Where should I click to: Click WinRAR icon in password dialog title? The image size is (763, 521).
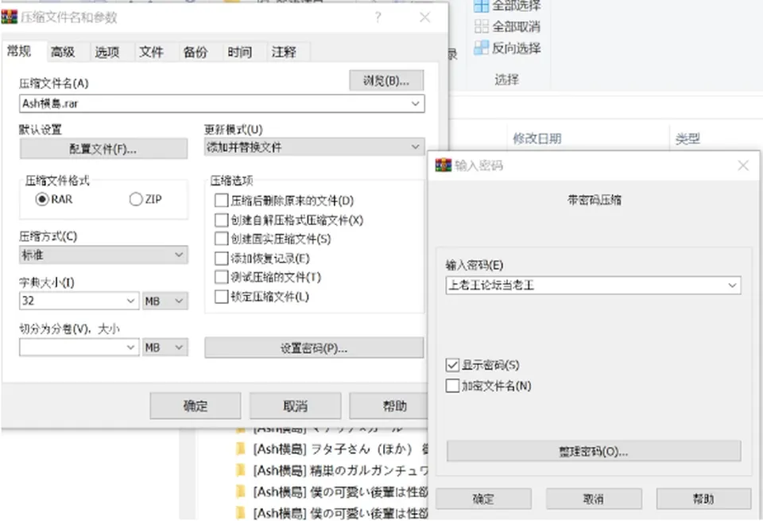tap(443, 165)
